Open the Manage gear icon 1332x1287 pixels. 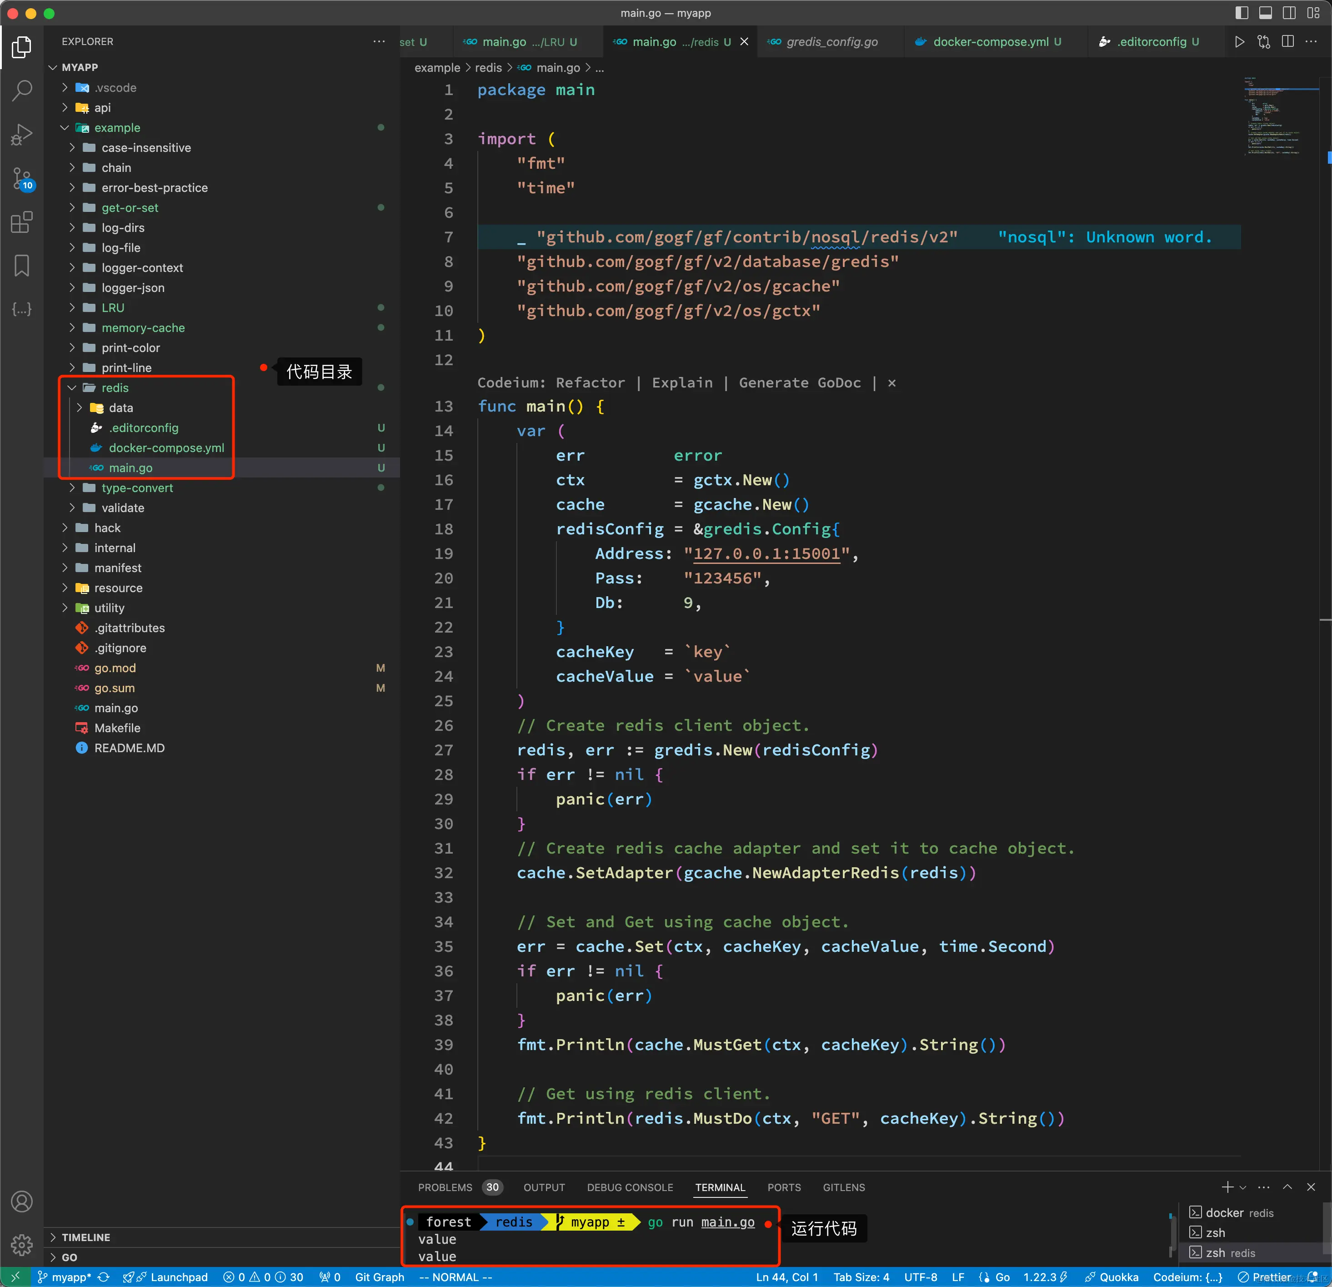22,1245
